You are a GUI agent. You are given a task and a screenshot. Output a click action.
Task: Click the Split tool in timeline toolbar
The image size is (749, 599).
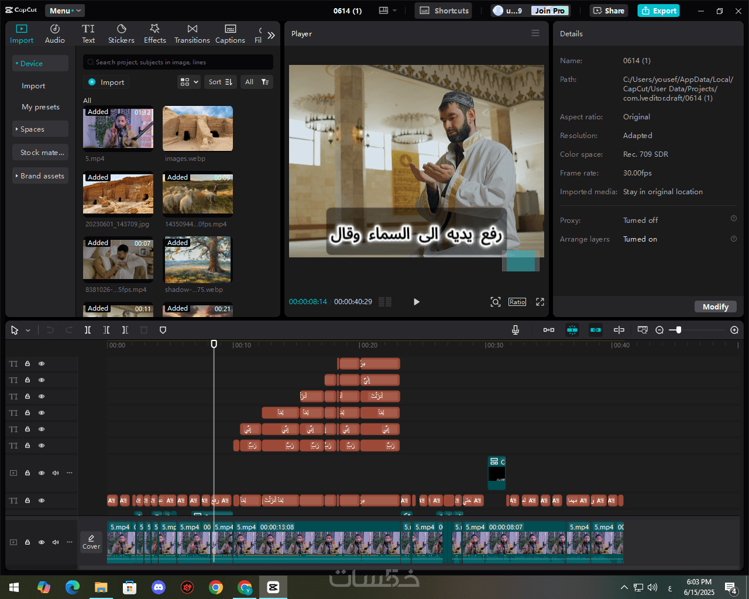point(88,330)
